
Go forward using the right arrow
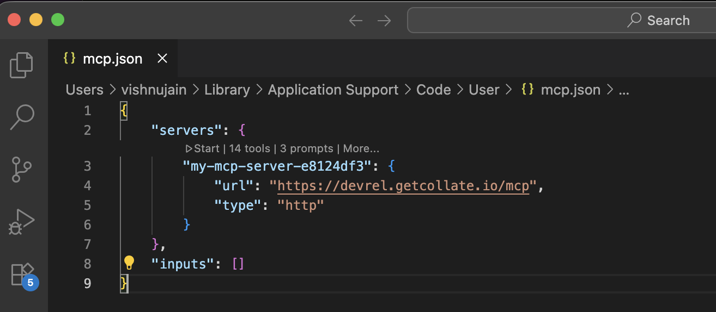[x=384, y=21]
